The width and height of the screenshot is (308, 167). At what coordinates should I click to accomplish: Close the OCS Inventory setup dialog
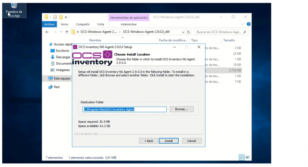click(x=199, y=47)
